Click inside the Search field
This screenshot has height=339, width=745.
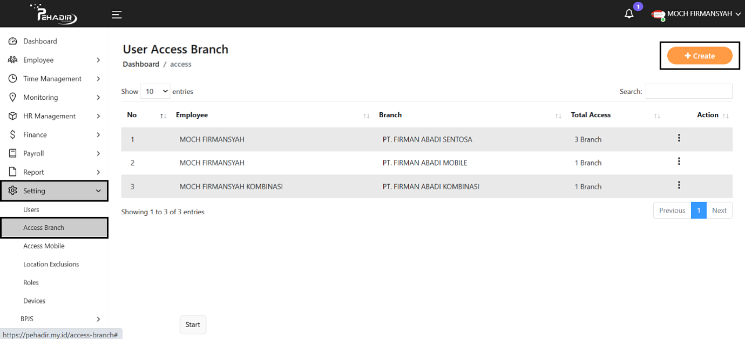tap(689, 91)
